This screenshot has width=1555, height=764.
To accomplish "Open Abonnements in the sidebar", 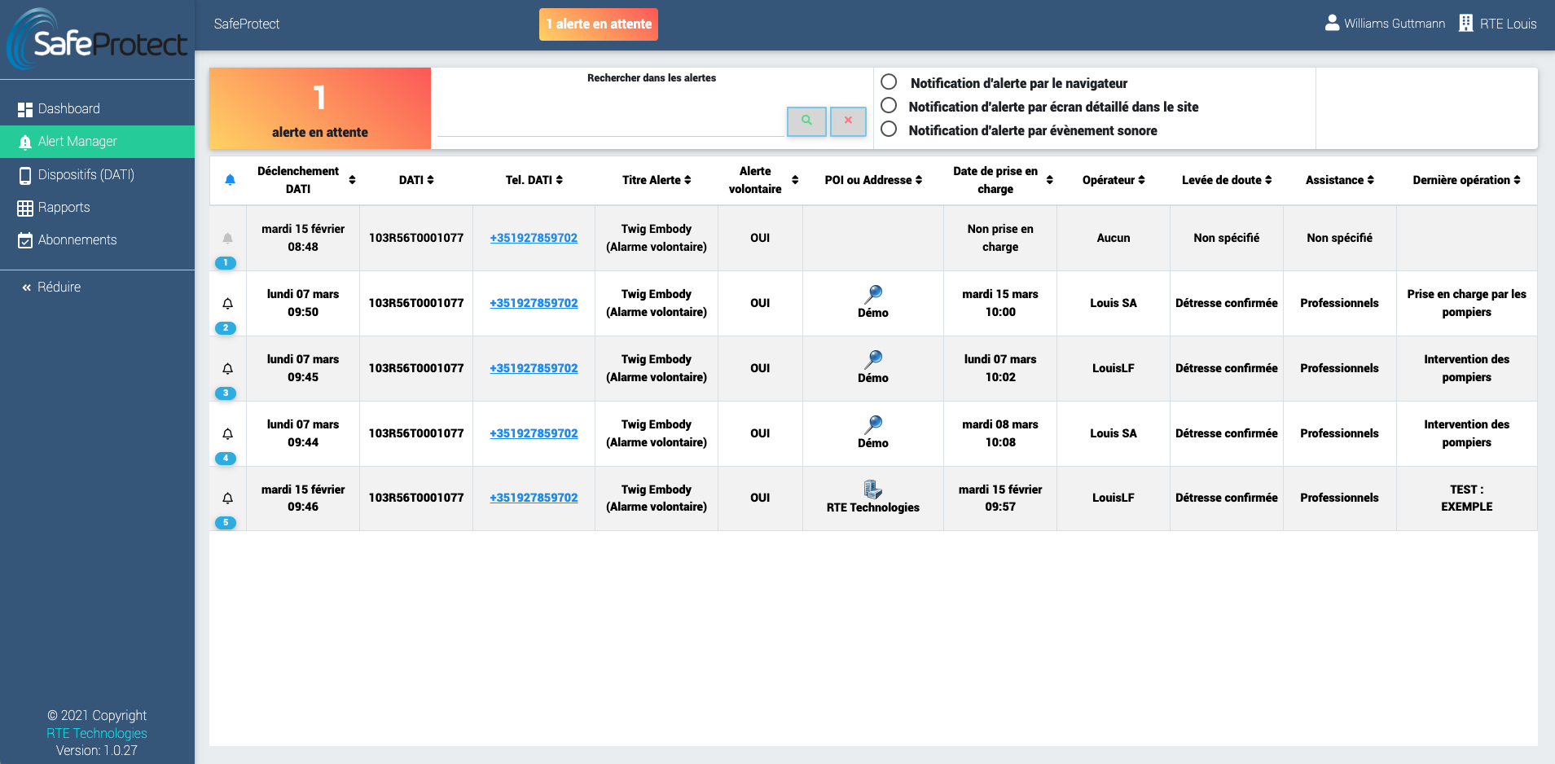I will [97, 239].
